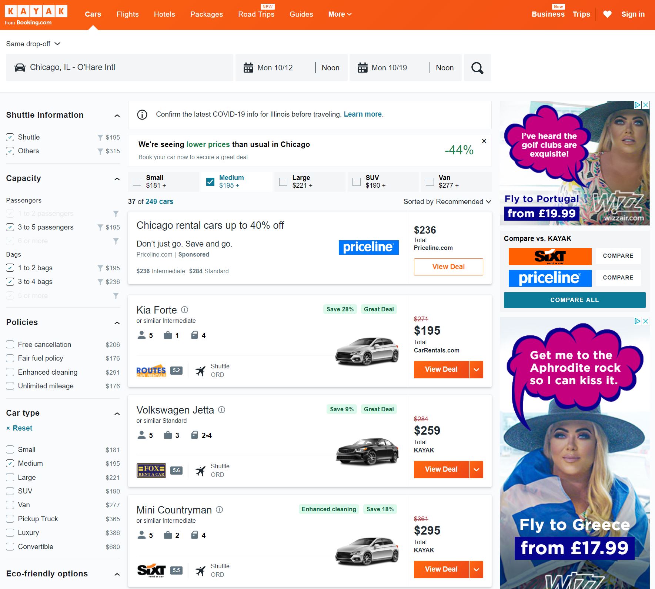Click the Routes Car Rentals logo
The height and width of the screenshot is (589, 655).
click(151, 371)
